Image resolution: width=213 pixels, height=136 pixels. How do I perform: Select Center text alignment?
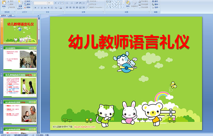pyautogui.click(x=70, y=8)
